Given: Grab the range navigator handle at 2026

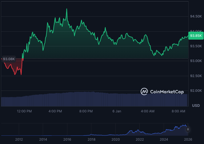Looking at the screenshot, I should (x=188, y=130).
